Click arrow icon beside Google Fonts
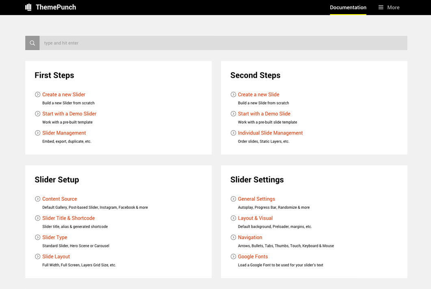The width and height of the screenshot is (431, 289). 233,257
